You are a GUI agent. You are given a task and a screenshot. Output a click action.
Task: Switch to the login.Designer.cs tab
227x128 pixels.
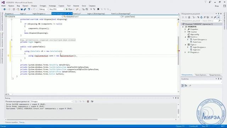[x=39, y=14]
